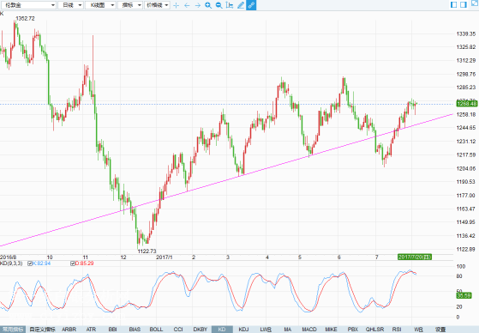
Task: Select the KDJ indicator tab
Action: pos(243,330)
